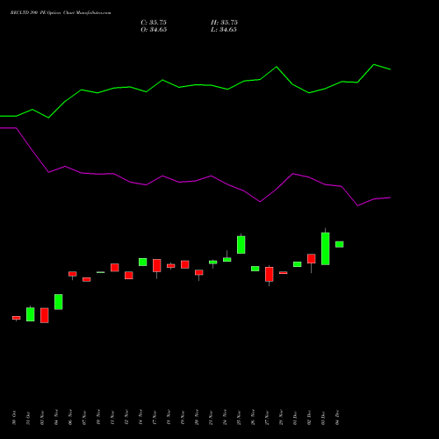Click the low value 'L: 34.65'
The width and height of the screenshot is (439, 439).
pos(224,30)
